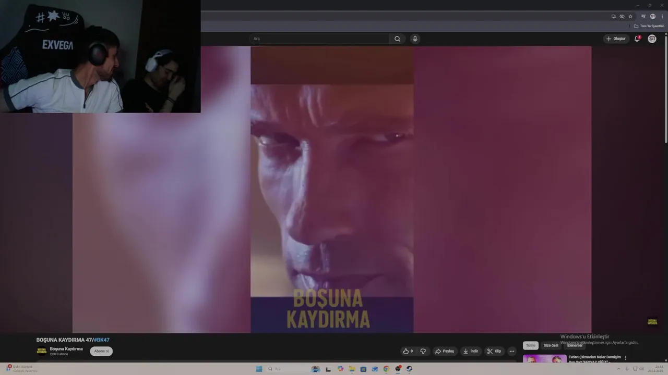Like the video with thumbs-up button
The image size is (668, 375).
(408, 351)
